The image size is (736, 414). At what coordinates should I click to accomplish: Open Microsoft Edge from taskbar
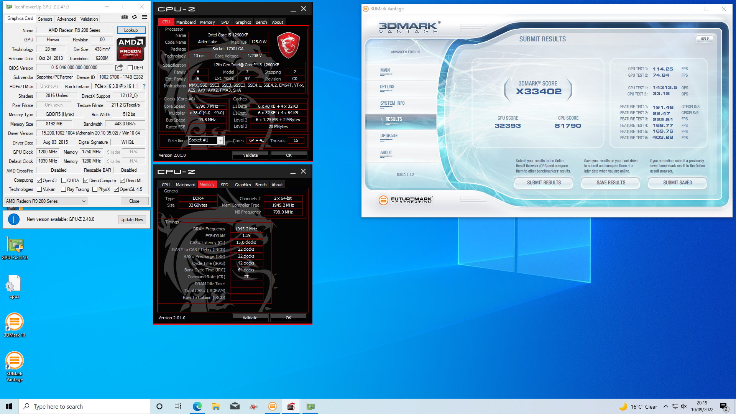tap(197, 406)
